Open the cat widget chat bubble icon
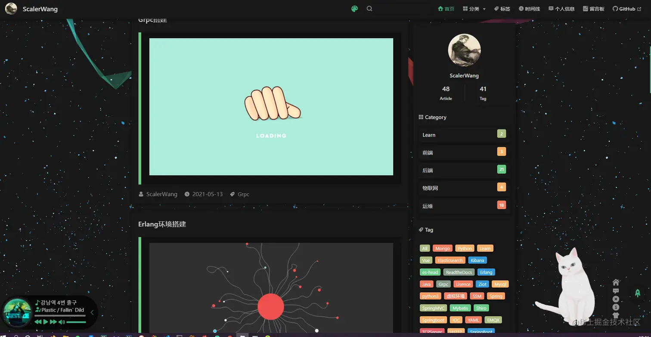The width and height of the screenshot is (651, 337). (616, 291)
